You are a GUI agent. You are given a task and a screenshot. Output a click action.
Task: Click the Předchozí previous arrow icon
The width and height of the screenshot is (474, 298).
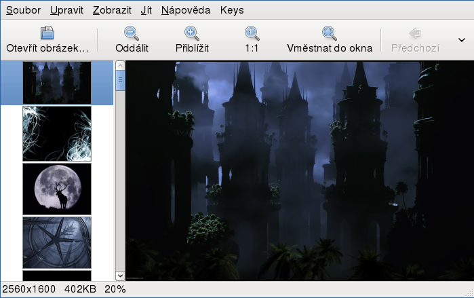415,33
